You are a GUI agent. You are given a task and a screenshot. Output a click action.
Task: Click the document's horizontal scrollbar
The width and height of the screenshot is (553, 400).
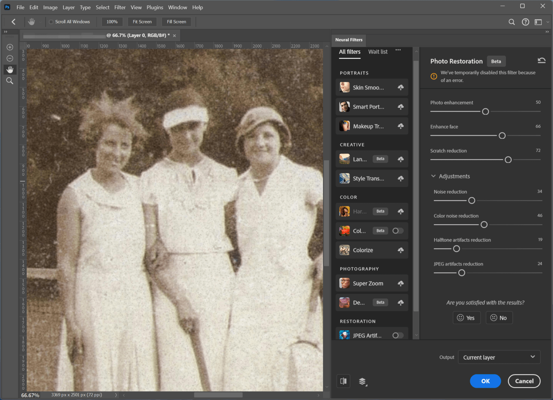pos(218,394)
